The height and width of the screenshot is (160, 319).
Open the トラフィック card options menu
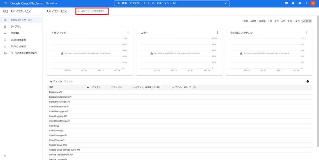[128, 32]
